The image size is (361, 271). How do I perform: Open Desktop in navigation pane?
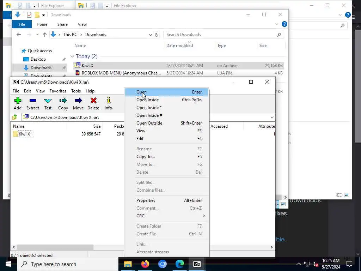[38, 59]
